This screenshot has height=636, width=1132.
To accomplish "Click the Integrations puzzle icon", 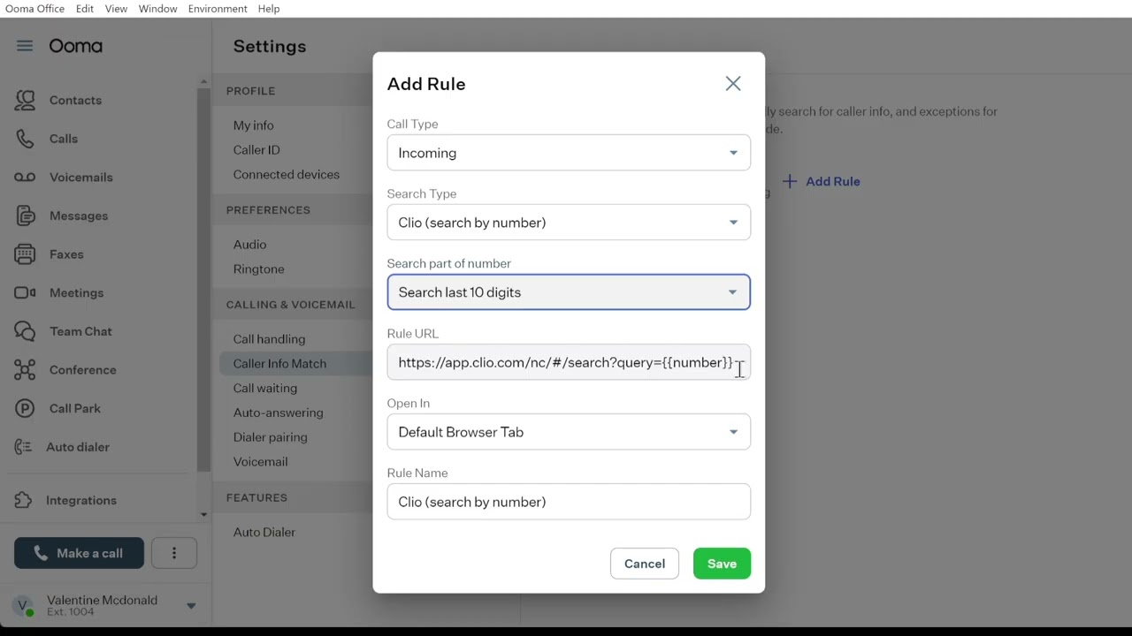I will pos(23,500).
